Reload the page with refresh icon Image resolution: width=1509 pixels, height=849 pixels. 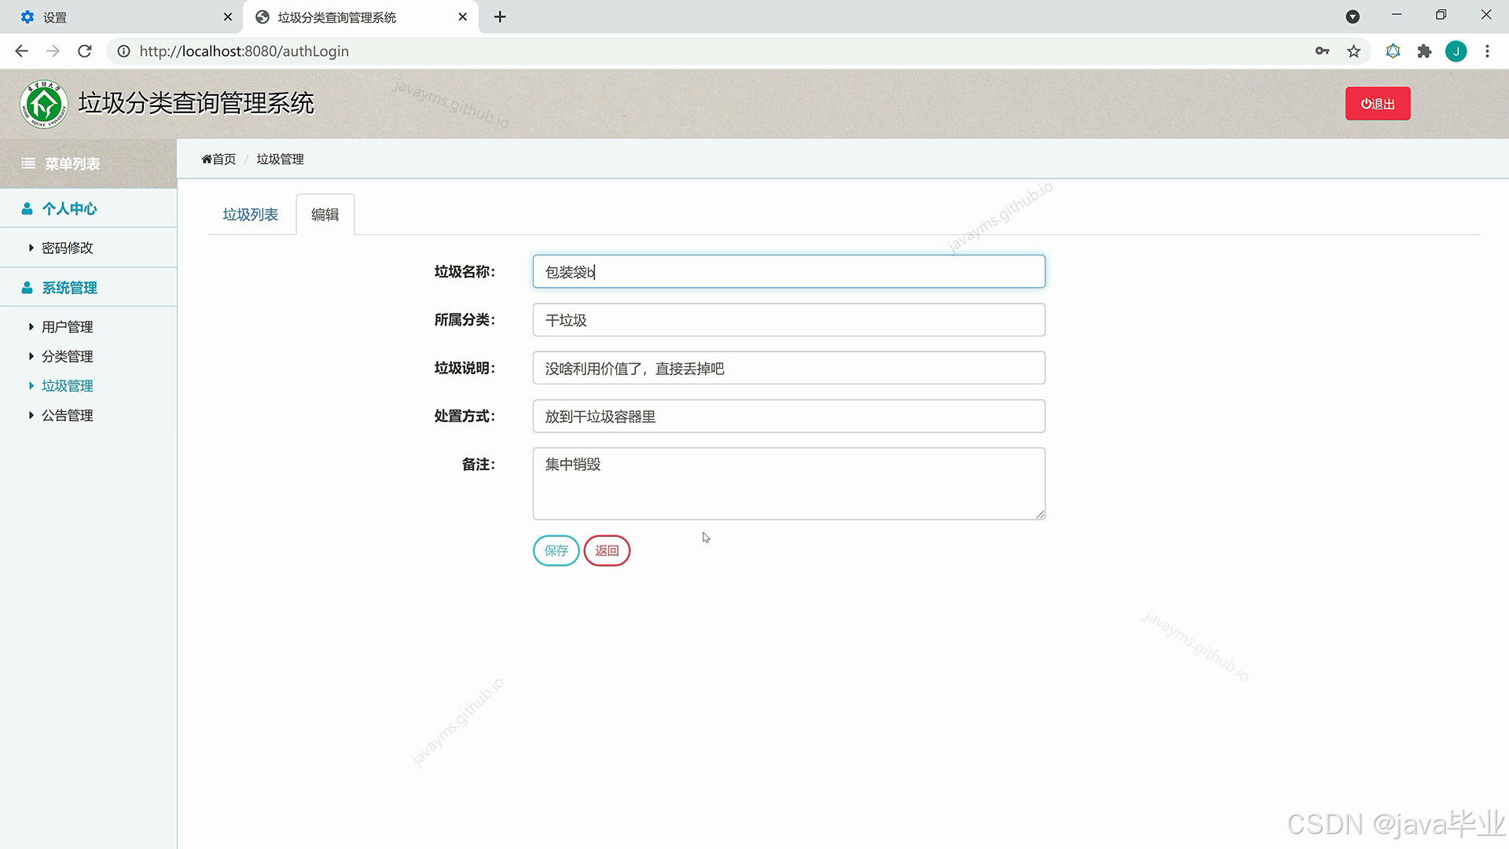tap(85, 51)
